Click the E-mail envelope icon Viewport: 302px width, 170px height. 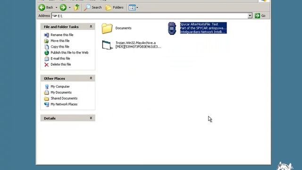point(47,59)
